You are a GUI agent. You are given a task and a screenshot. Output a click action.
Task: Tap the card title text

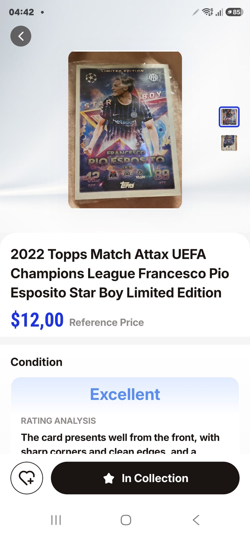(120, 273)
